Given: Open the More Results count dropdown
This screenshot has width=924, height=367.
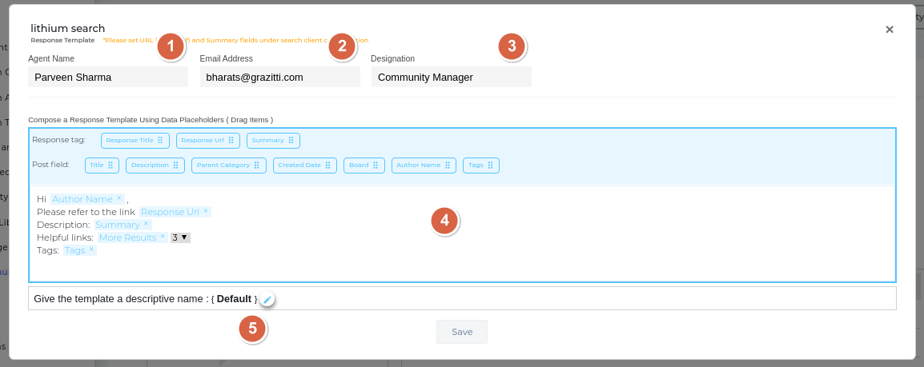Looking at the screenshot, I should pyautogui.click(x=180, y=237).
